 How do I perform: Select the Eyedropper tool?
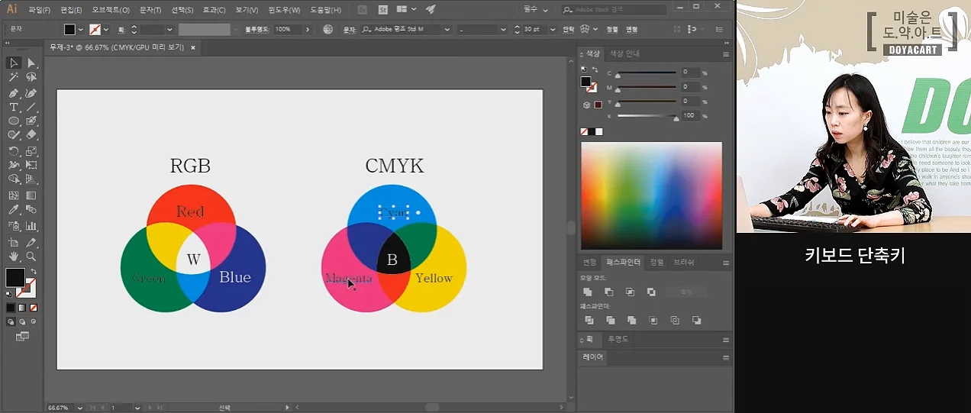pyautogui.click(x=14, y=209)
